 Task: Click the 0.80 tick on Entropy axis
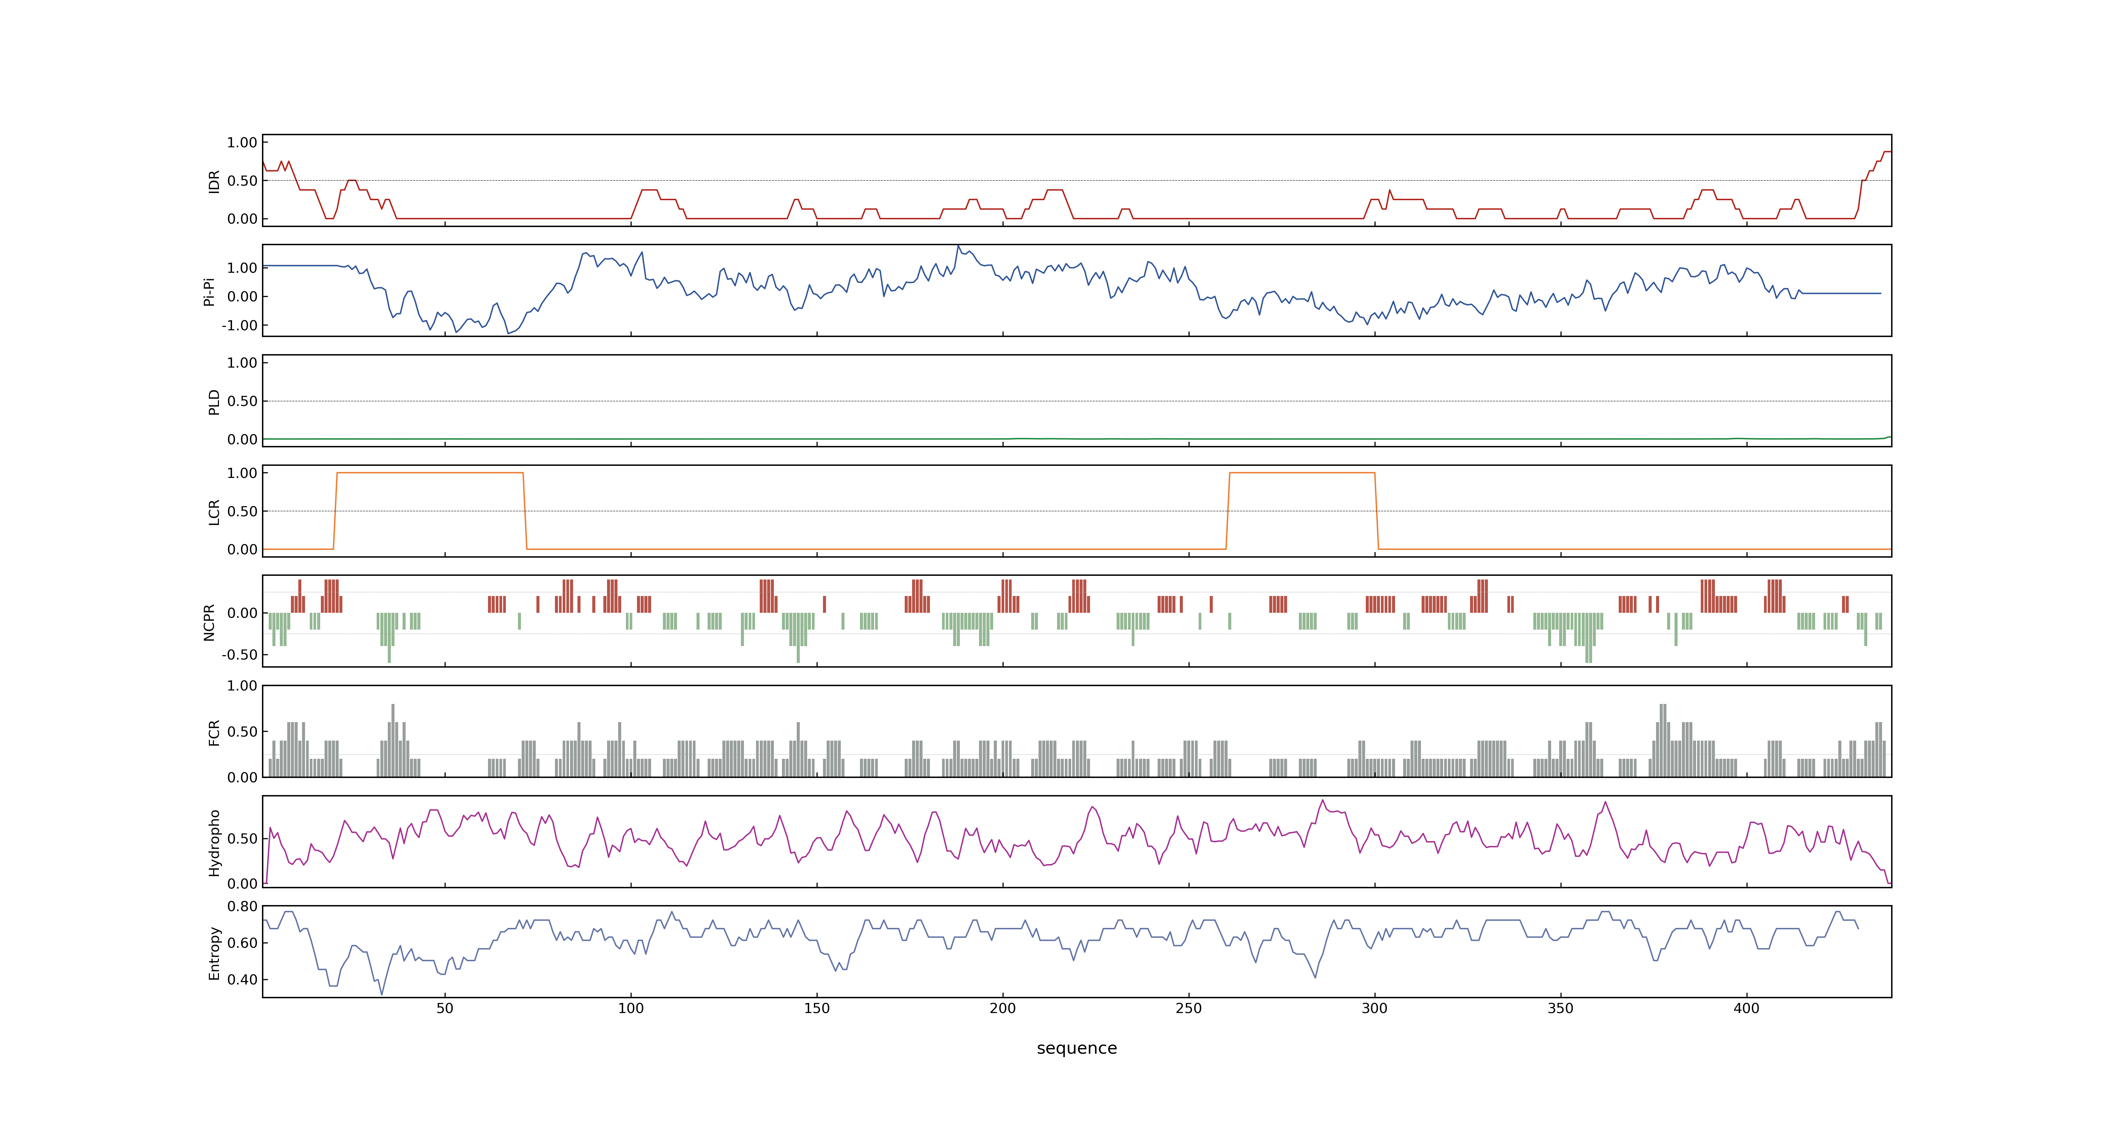pyautogui.click(x=242, y=906)
